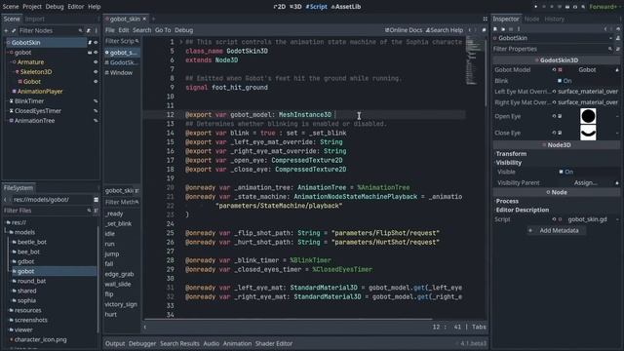The image size is (624, 351).
Task: Select the wall_slide method in list
Action: pos(118,285)
